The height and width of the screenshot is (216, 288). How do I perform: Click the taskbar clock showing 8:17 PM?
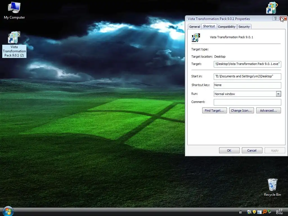(279, 212)
